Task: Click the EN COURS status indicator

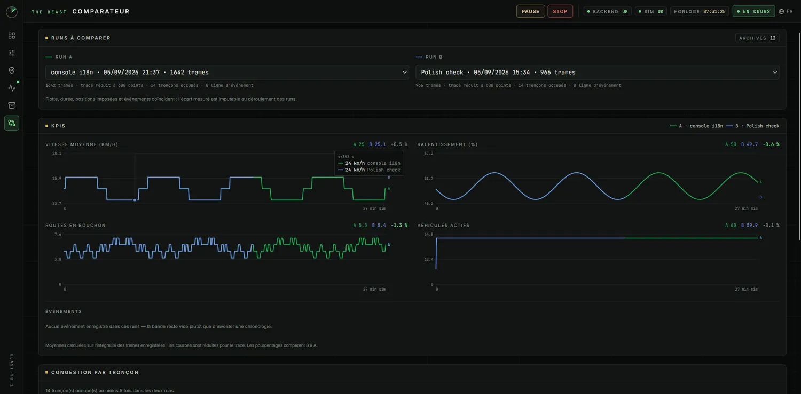Action: pyautogui.click(x=753, y=11)
